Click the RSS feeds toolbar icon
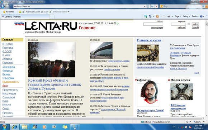The width and height of the screenshot is (208, 130). point(157,16)
